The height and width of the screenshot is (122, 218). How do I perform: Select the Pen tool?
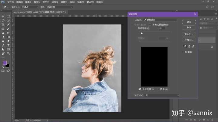3,45
